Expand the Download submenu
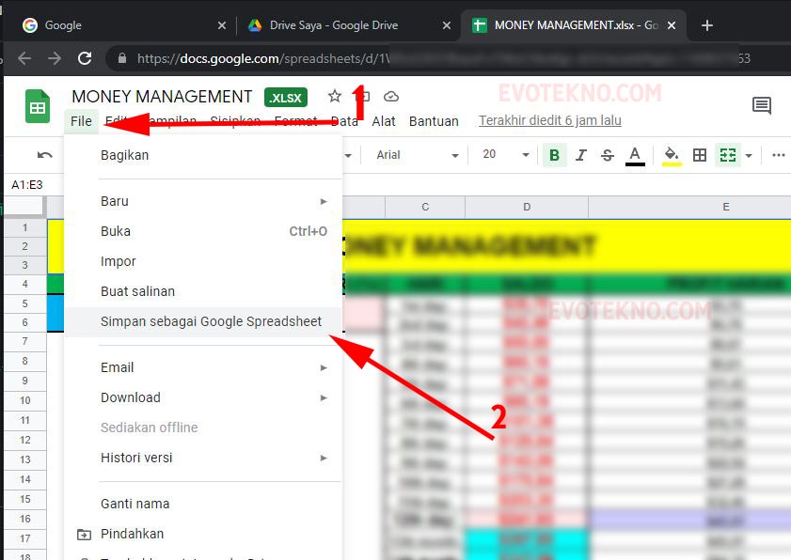This screenshot has height=560, width=791. pos(130,397)
